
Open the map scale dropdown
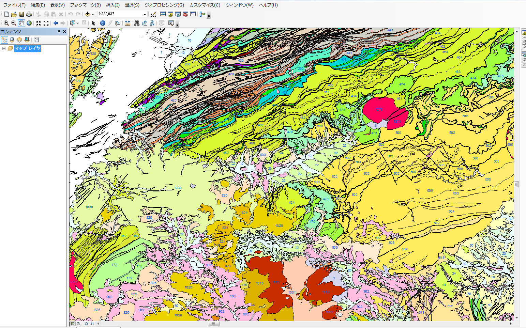[x=145, y=14]
